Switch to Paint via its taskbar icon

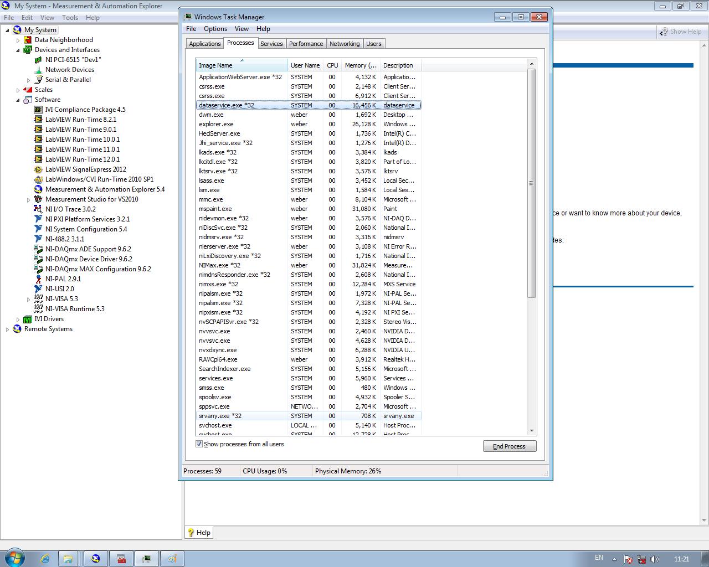point(172,559)
